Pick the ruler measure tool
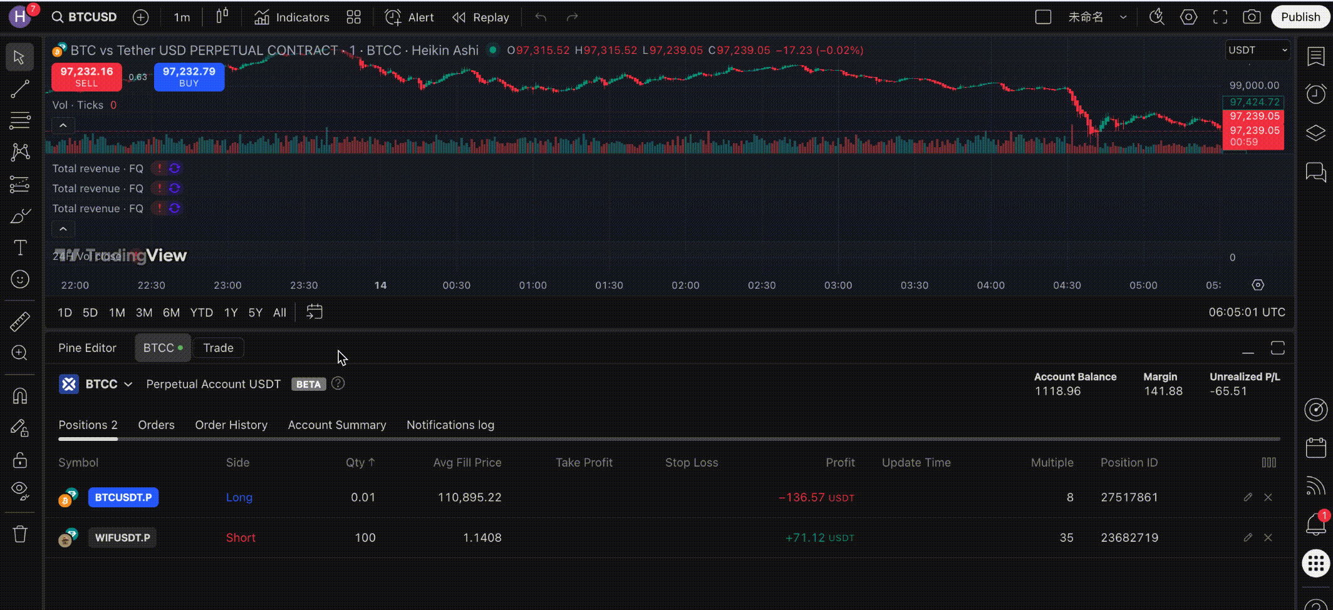The width and height of the screenshot is (1333, 610). (x=19, y=322)
